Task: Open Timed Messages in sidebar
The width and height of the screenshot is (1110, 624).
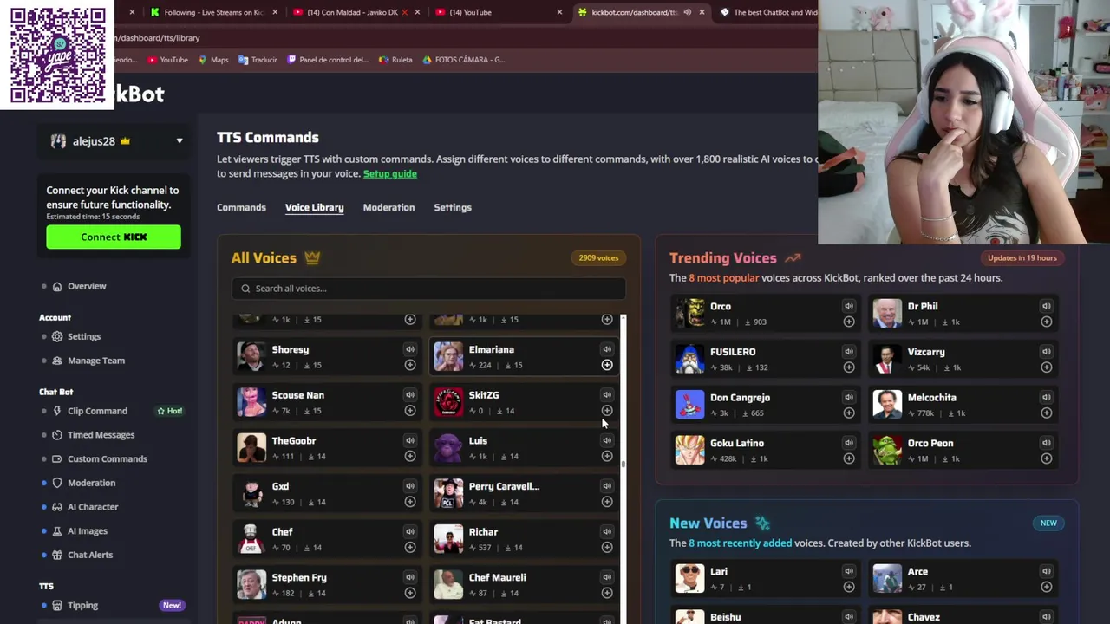Action: tap(101, 435)
